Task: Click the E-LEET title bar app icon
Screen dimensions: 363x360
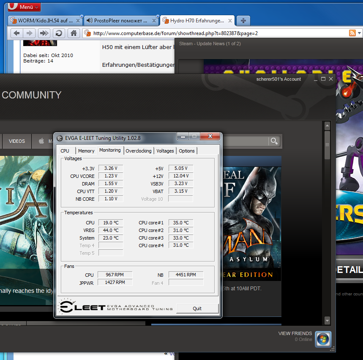Action: (60, 138)
